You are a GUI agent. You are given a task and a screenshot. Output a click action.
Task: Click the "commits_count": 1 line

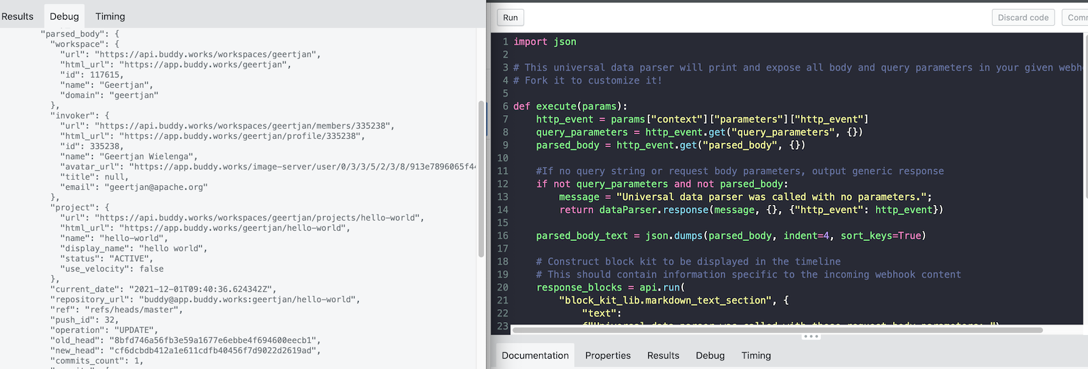(97, 361)
